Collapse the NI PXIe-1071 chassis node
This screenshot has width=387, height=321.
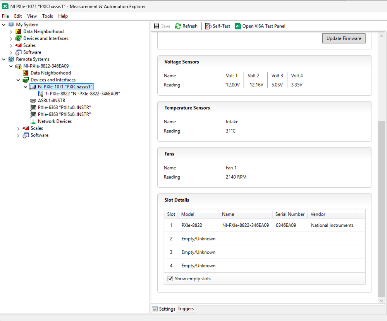(x=26, y=87)
